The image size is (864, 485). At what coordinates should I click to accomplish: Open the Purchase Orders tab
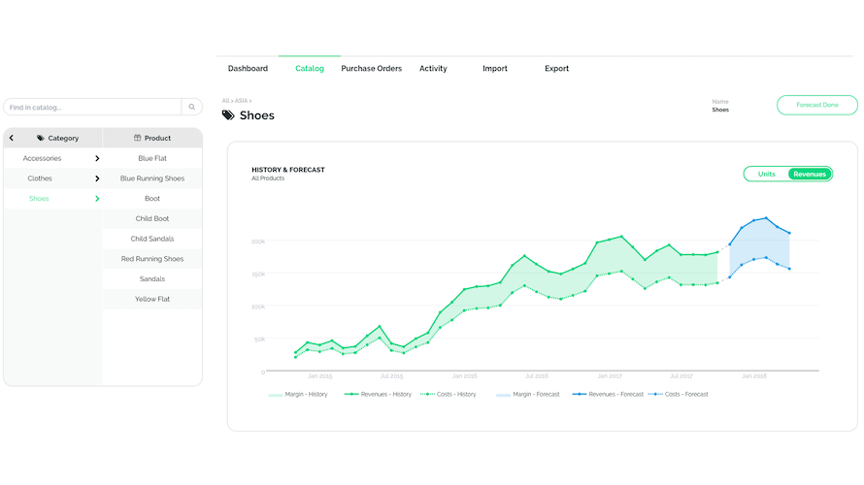coord(371,69)
